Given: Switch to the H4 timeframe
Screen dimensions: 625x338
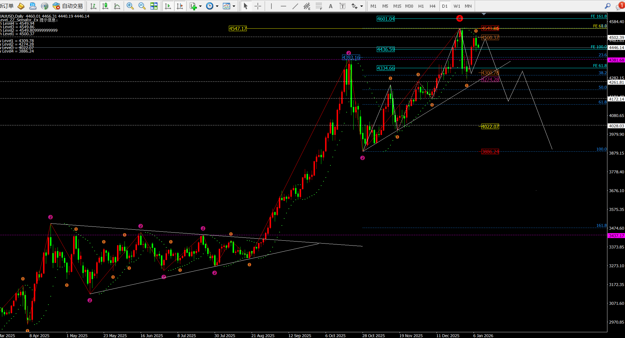Looking at the screenshot, I should (x=432, y=6).
